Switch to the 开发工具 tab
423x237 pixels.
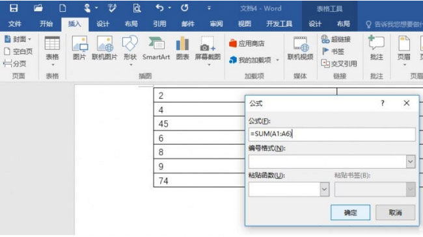(279, 24)
